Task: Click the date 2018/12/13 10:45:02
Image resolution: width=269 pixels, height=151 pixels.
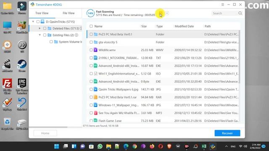Action: pyautogui.click(x=188, y=113)
